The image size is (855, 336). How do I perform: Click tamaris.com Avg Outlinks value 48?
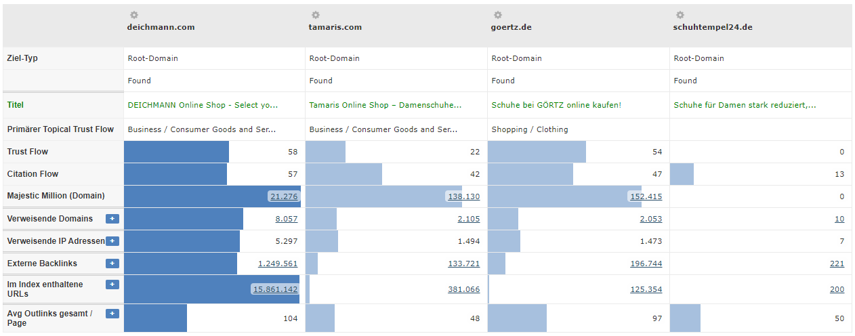click(475, 318)
